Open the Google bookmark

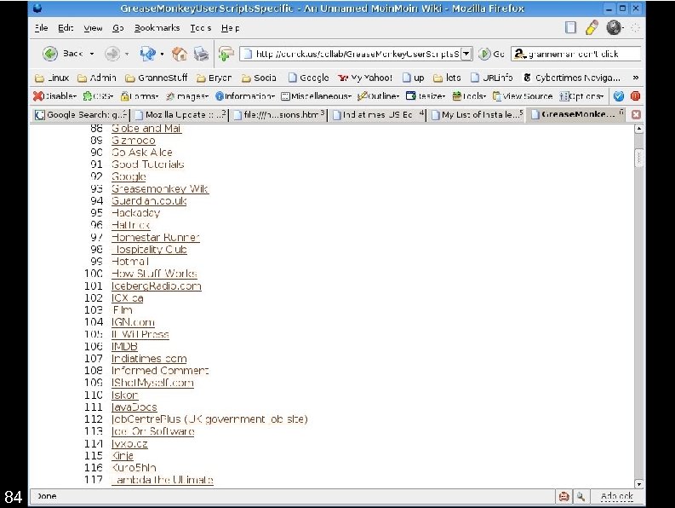click(309, 78)
